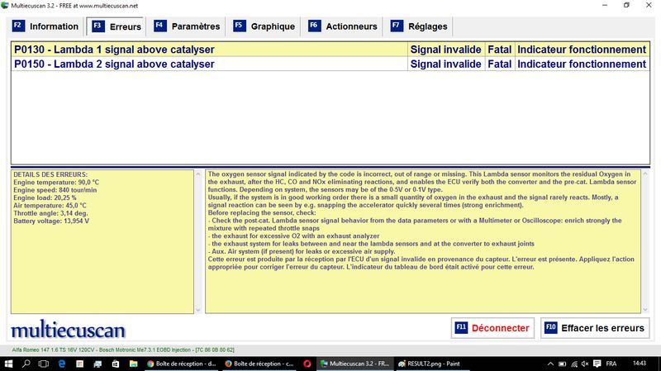Switch to the Erreurs tab

coord(117,26)
